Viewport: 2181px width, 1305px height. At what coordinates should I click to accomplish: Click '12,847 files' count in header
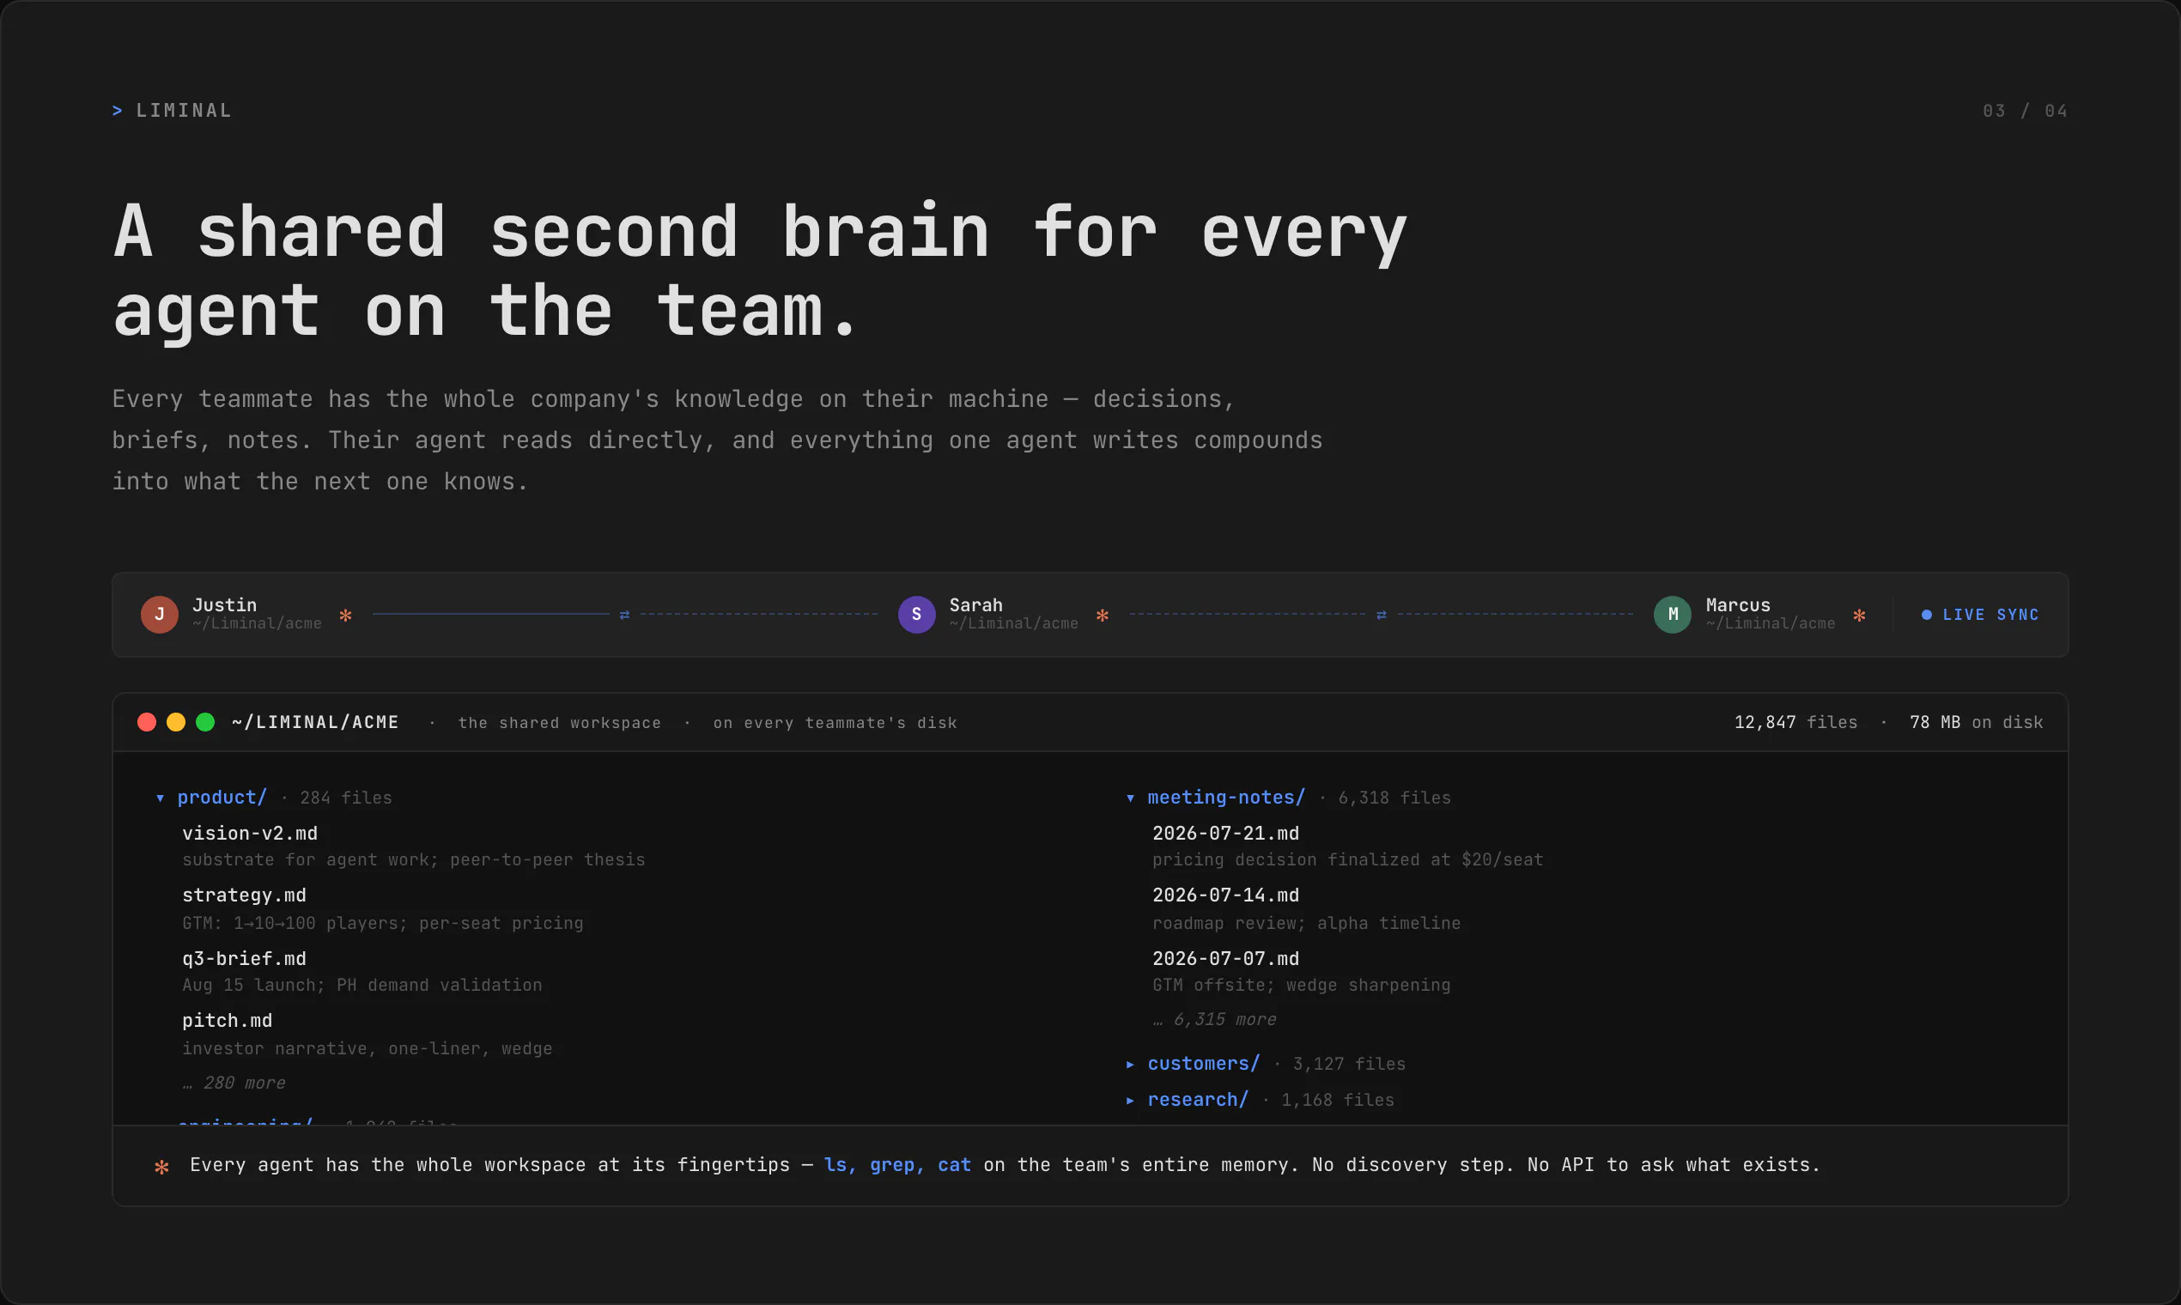click(1795, 722)
